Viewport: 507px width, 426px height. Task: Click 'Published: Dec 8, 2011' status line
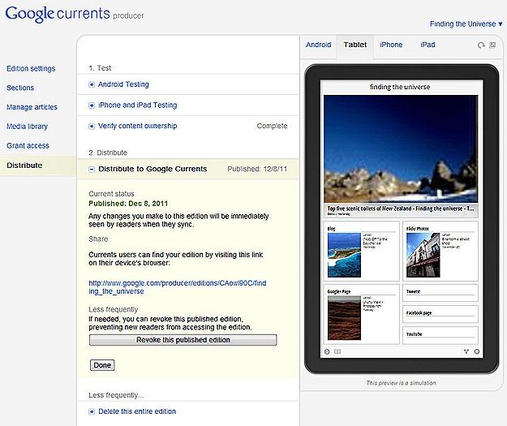pos(128,204)
